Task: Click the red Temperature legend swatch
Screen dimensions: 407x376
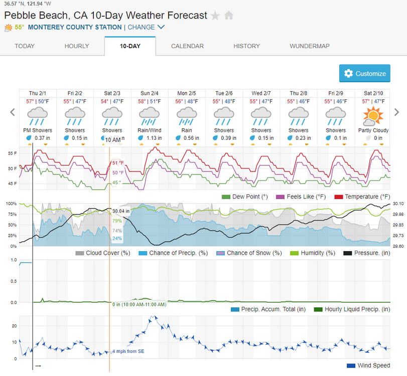Action: [338, 197]
